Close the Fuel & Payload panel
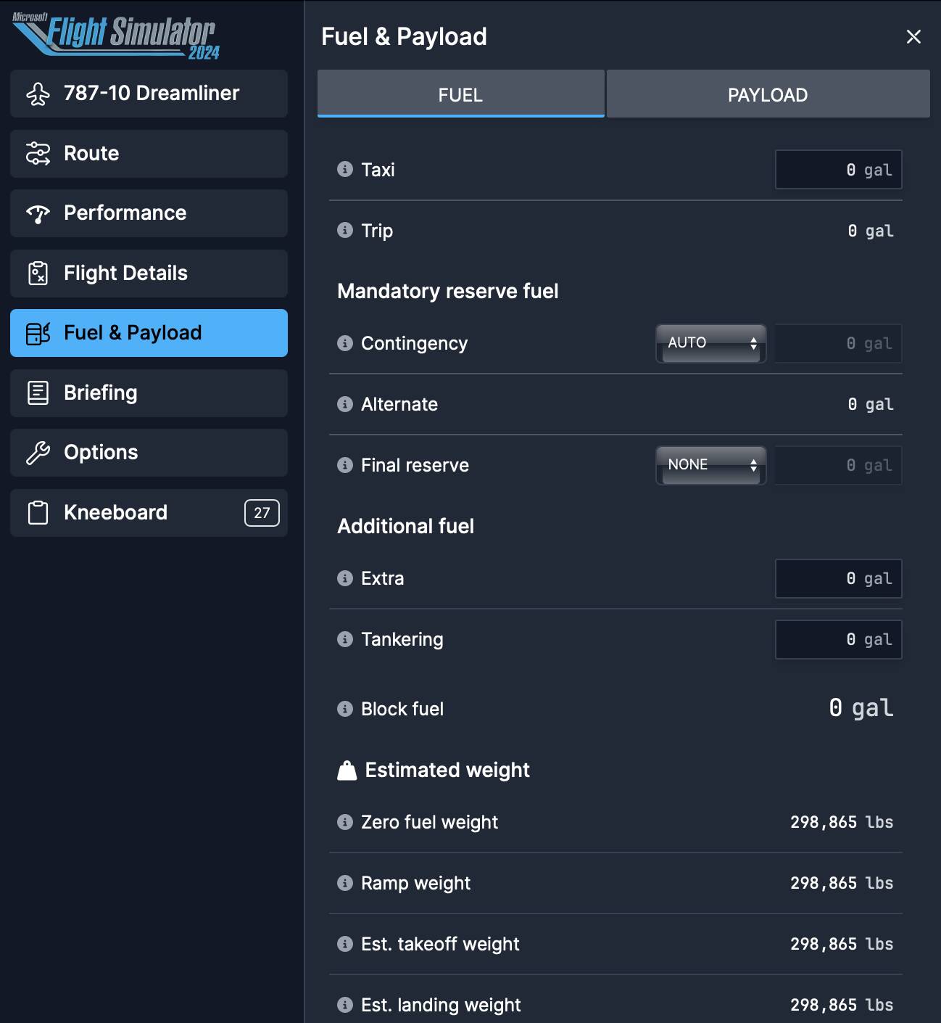Screen dimensions: 941x1023 (913, 36)
